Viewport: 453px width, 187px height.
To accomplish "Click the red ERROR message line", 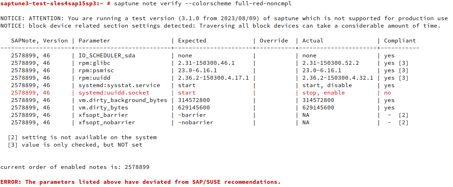I will pyautogui.click(x=140, y=182).
